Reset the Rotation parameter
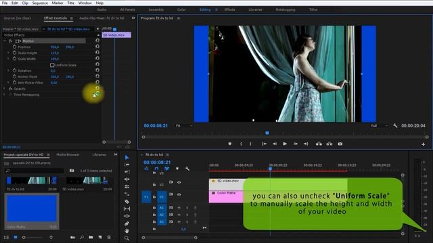 click(x=97, y=70)
